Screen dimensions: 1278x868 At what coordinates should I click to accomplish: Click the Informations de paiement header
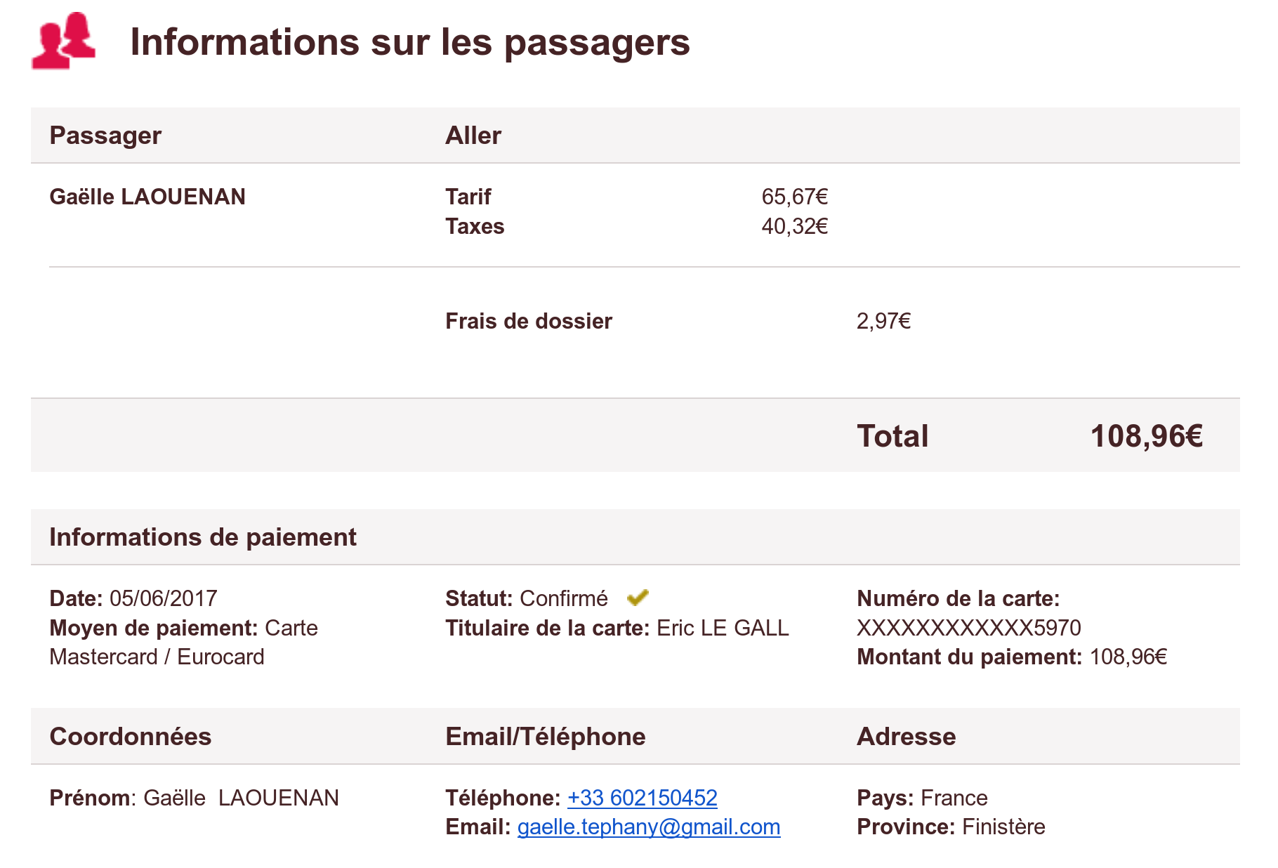point(202,537)
